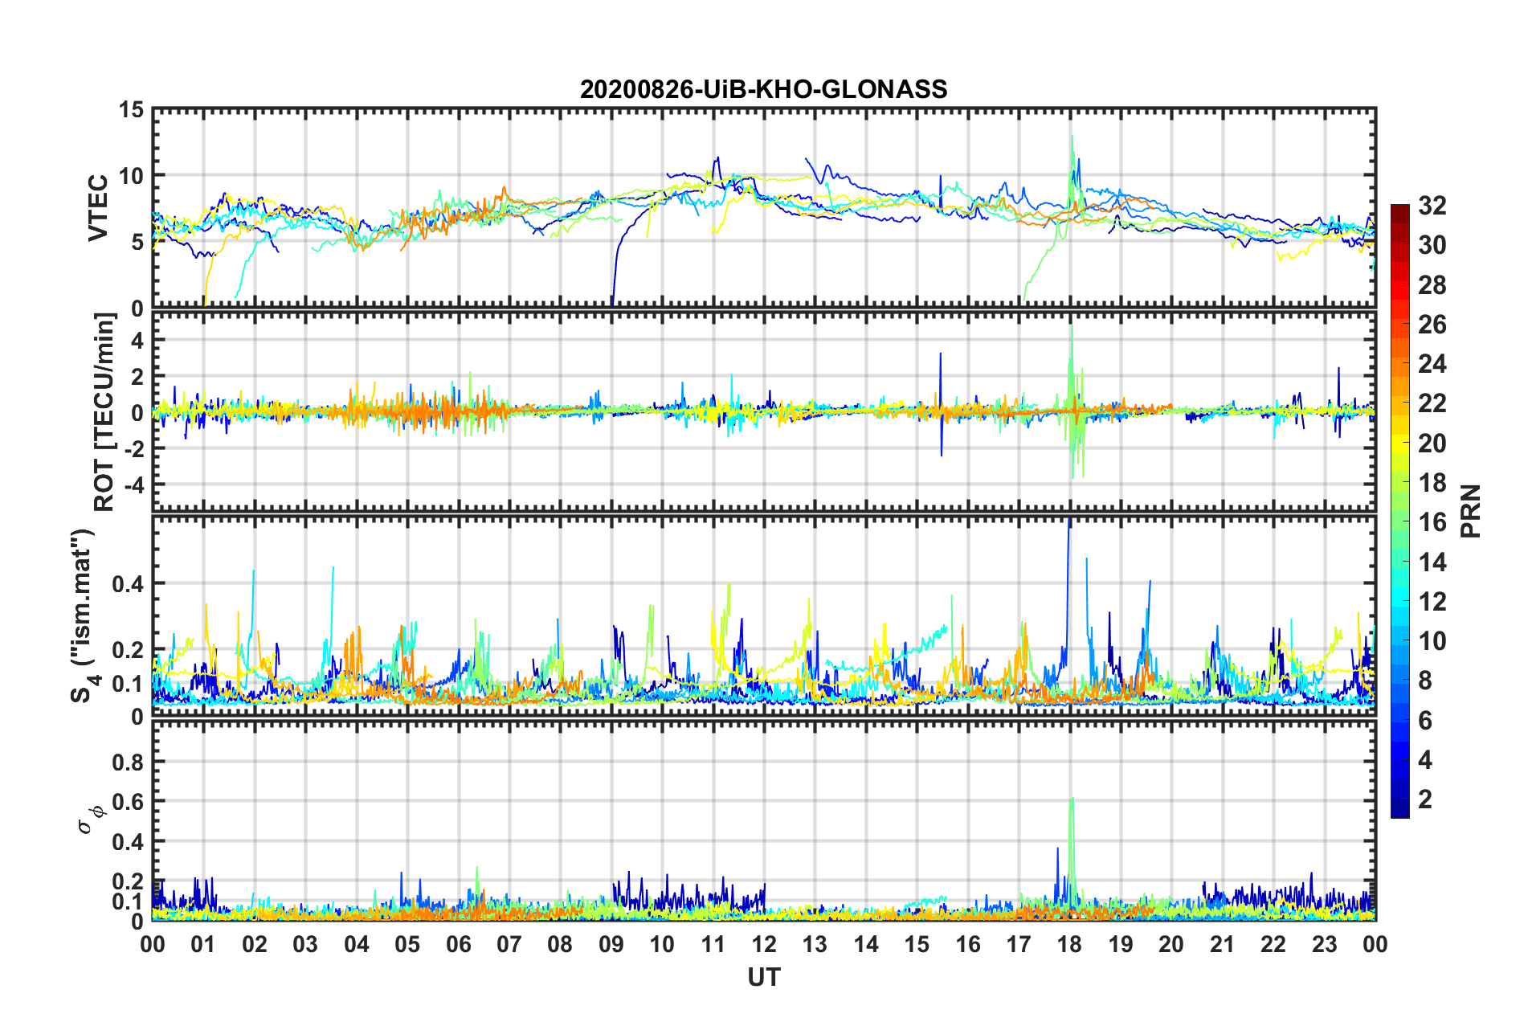Click colorbar tick label 14
The height and width of the screenshot is (1022, 1528).
[1432, 562]
